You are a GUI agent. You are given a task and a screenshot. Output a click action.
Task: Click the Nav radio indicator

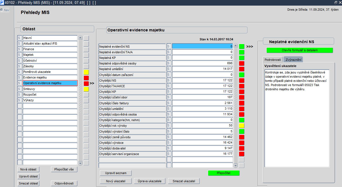[x=2, y=10]
